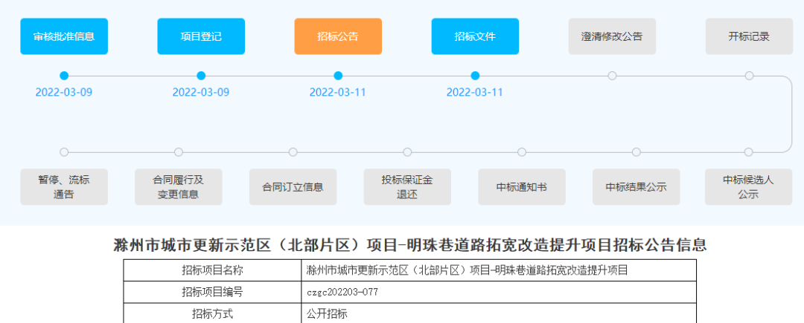Open the 开标记录 step
Screen dimensions: 804x323
(749, 36)
